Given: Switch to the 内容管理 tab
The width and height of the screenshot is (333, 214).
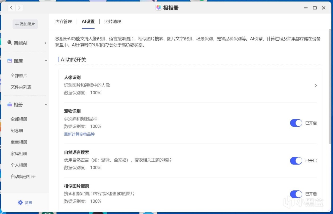Looking at the screenshot, I should [x=64, y=22].
